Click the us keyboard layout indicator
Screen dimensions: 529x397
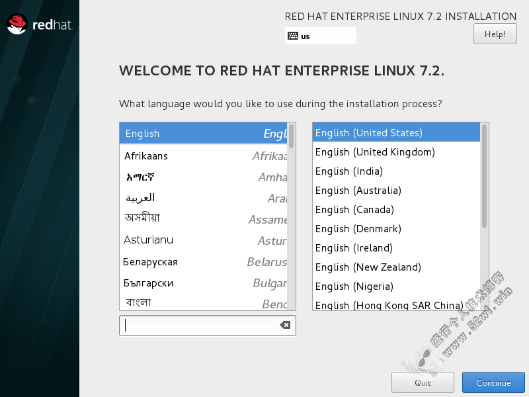(x=321, y=36)
